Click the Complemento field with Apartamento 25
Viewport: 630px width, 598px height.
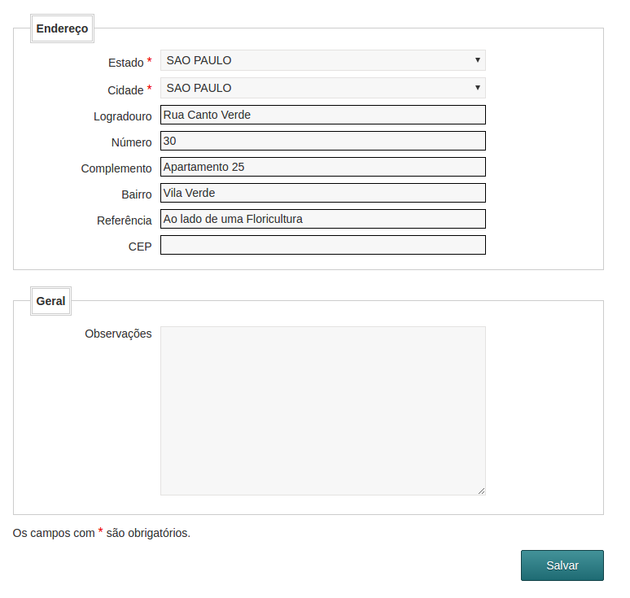coord(322,167)
